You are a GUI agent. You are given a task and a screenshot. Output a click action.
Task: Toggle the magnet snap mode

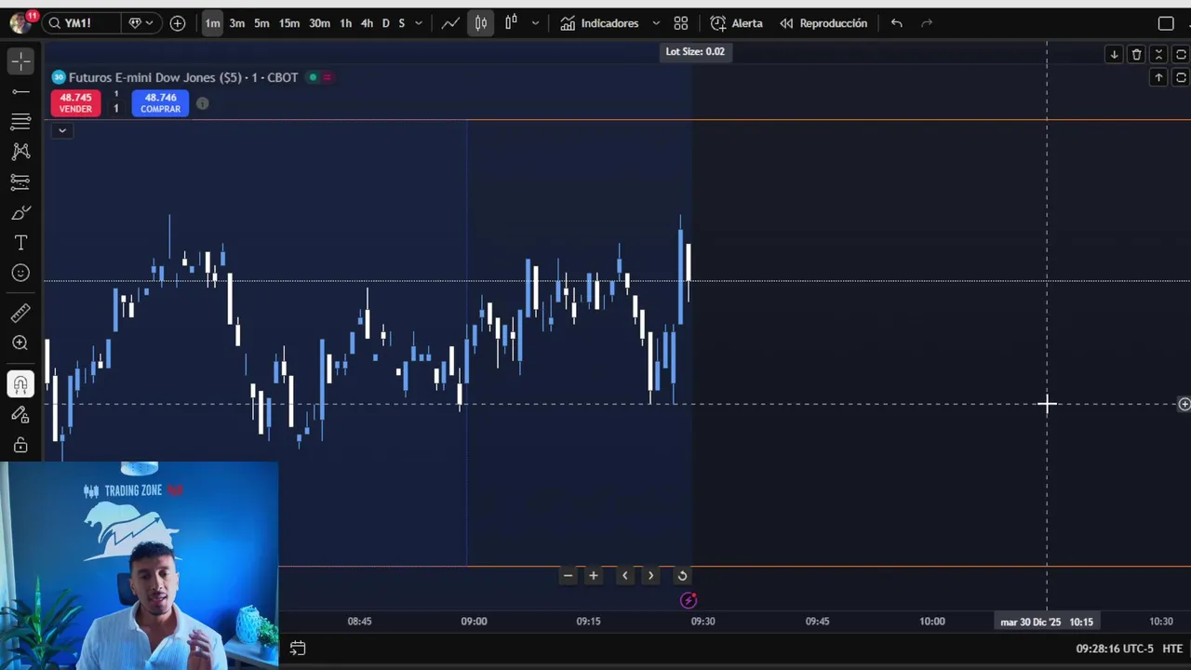point(20,384)
